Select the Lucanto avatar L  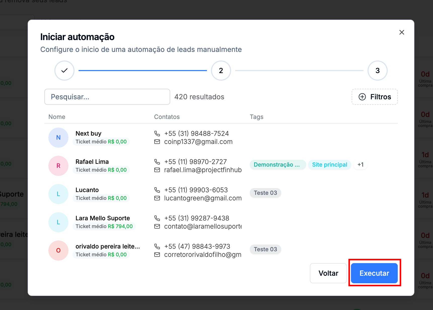(x=58, y=194)
